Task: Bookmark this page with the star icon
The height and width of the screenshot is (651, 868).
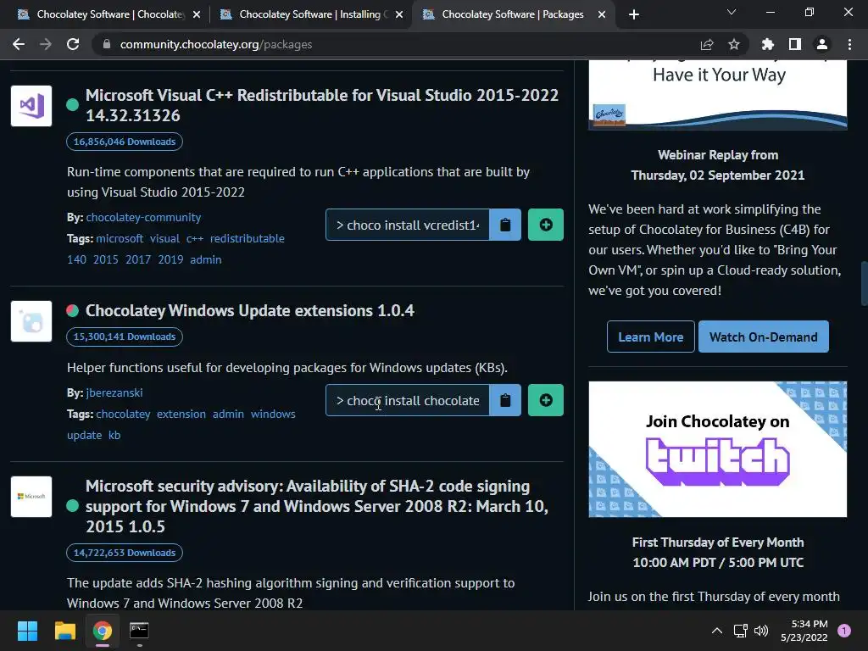Action: pyautogui.click(x=733, y=44)
